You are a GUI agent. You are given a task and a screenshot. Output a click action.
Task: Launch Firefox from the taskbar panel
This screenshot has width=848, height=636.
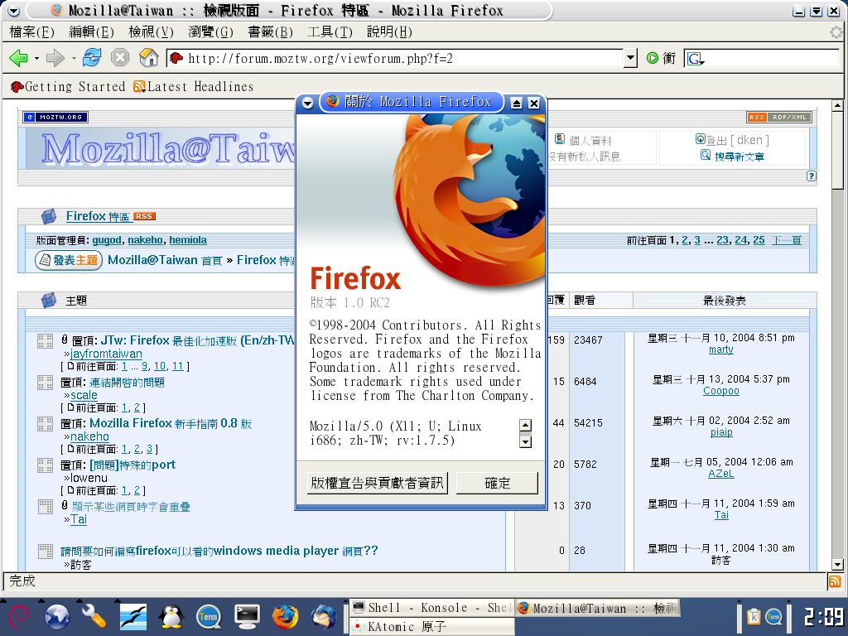285,616
